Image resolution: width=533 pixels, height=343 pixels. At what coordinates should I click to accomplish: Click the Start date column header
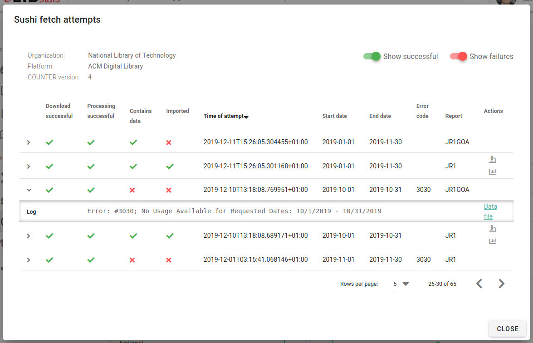click(x=334, y=116)
